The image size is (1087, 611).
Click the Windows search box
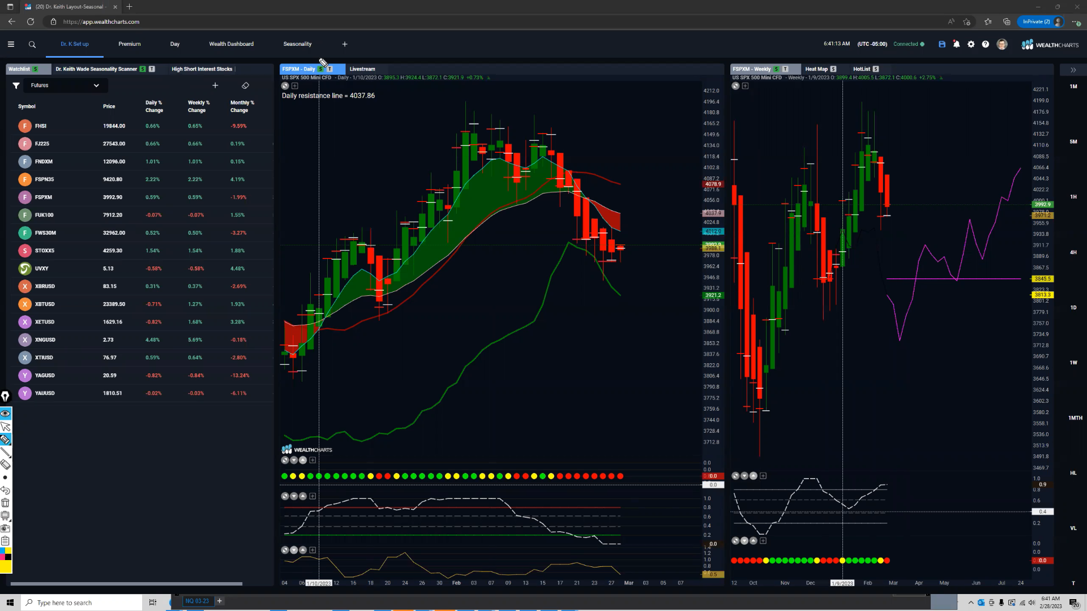point(82,603)
